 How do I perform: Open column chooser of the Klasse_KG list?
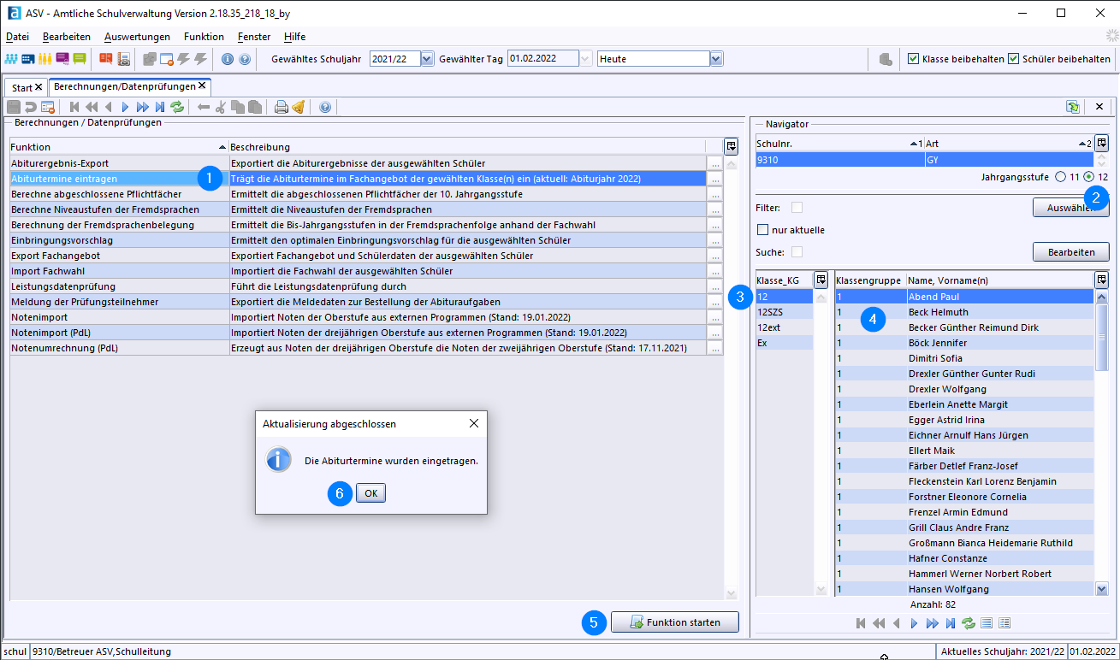point(821,280)
